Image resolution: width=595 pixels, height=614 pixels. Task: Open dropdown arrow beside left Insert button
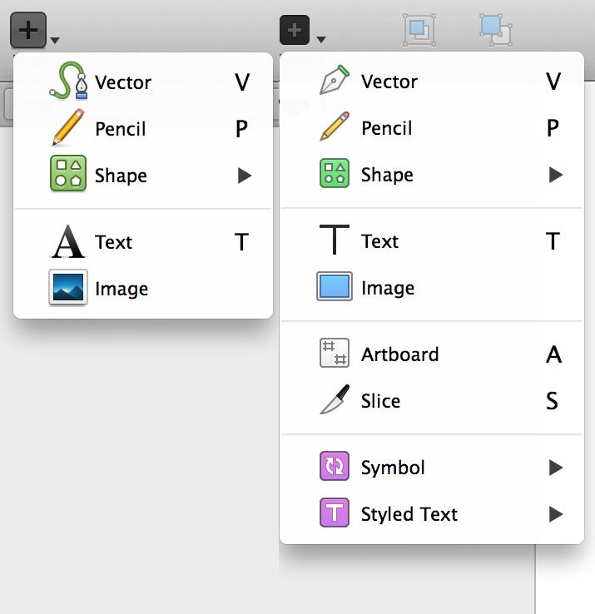pyautogui.click(x=55, y=40)
